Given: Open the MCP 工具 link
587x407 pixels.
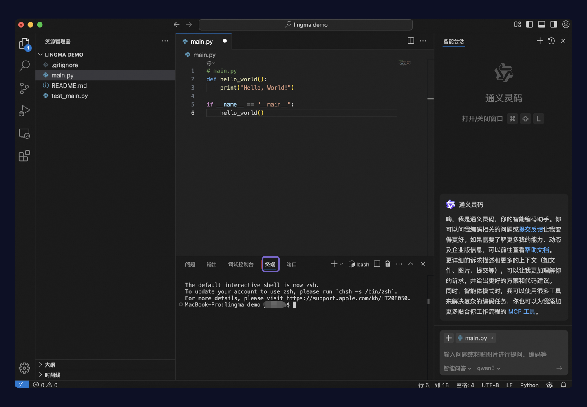Looking at the screenshot, I should (x=522, y=311).
